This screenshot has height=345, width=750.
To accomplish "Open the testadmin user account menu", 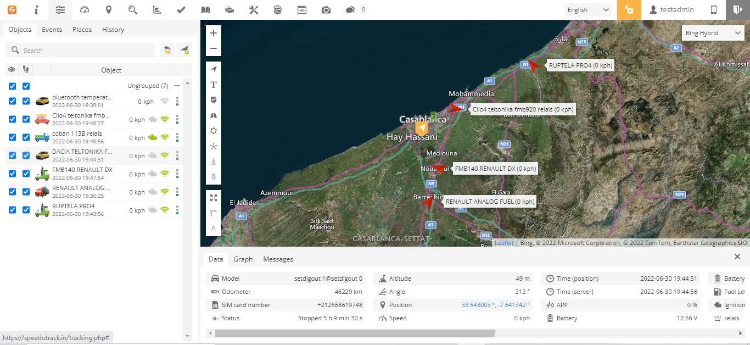I will [x=671, y=10].
